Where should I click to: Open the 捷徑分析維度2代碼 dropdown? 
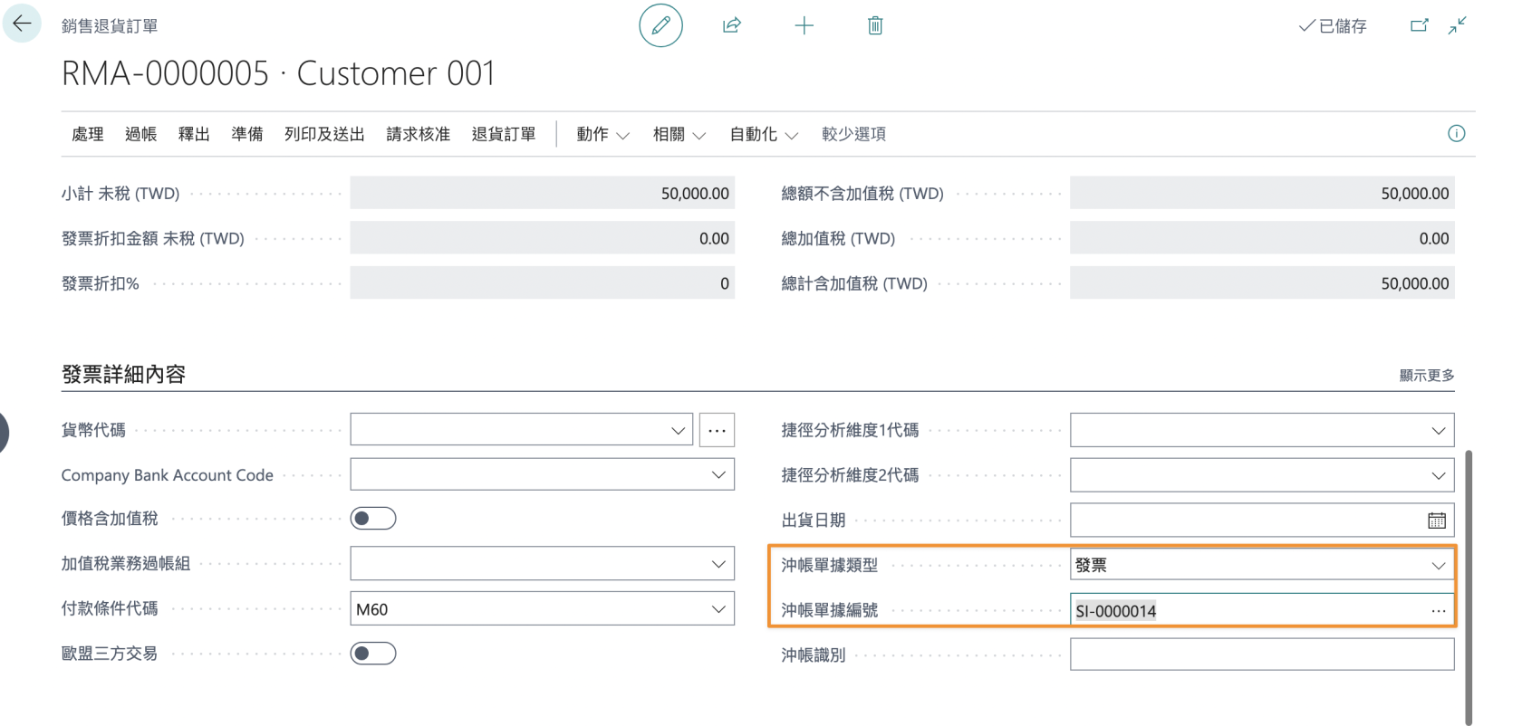[1439, 475]
